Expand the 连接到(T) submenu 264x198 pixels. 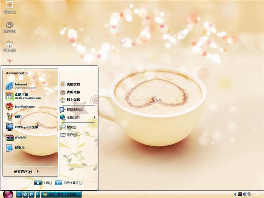(78, 117)
